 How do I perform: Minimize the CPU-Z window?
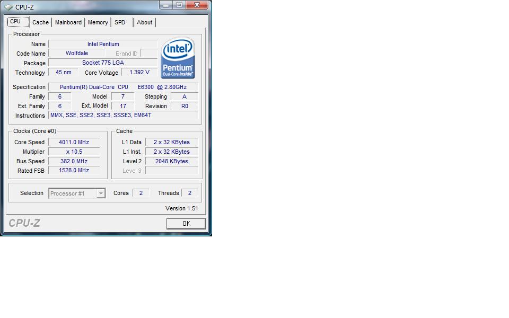tap(166, 5)
